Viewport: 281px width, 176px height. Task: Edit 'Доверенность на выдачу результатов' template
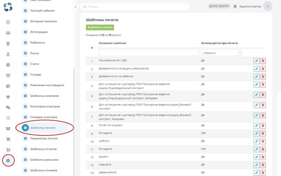pos(257,69)
